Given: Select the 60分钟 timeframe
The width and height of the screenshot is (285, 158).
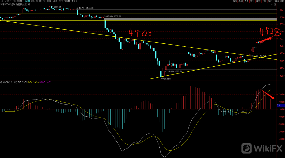Looking at the screenshot, I should point(42,1).
